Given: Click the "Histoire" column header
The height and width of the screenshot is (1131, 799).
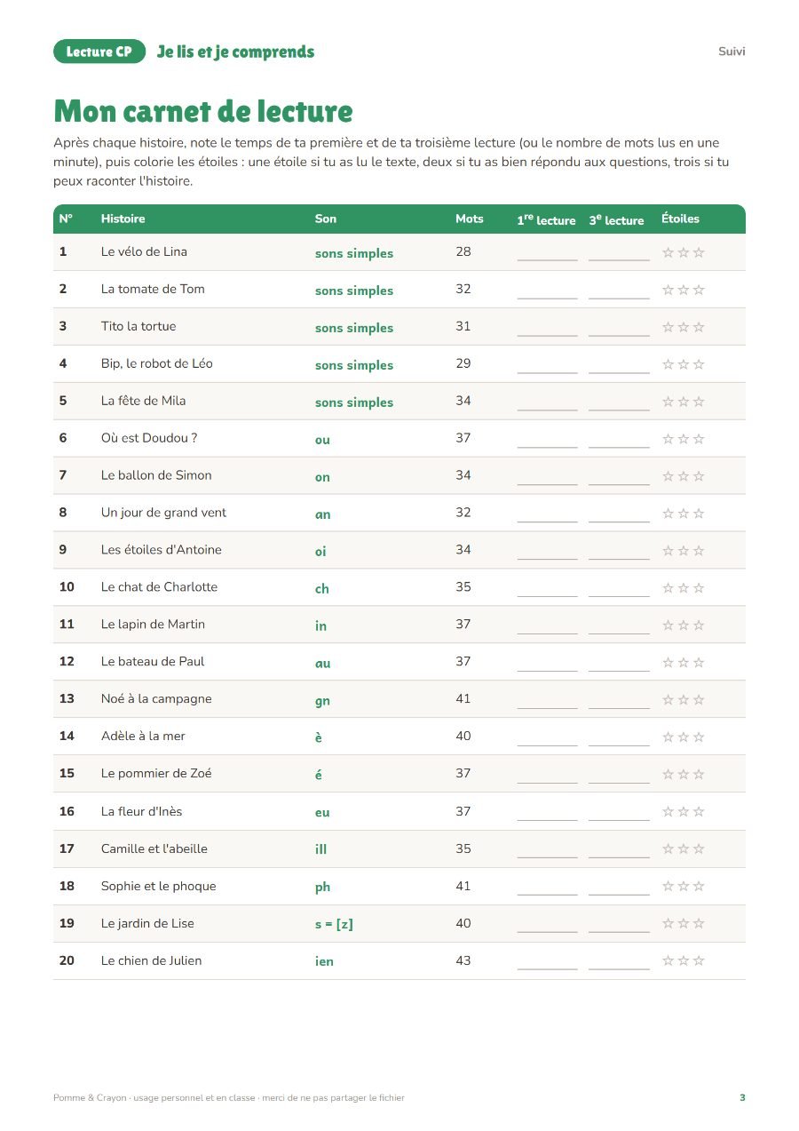Looking at the screenshot, I should coord(123,219).
